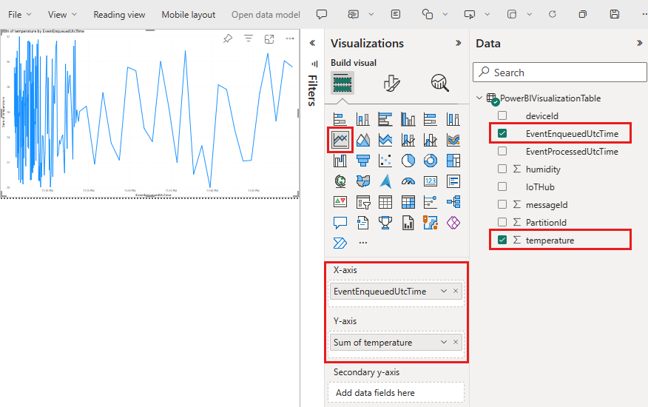Screen dimensions: 648x407
Task: Open EventEnqueuedUtcTime X-axis field dropdown
Action: tap(443, 291)
